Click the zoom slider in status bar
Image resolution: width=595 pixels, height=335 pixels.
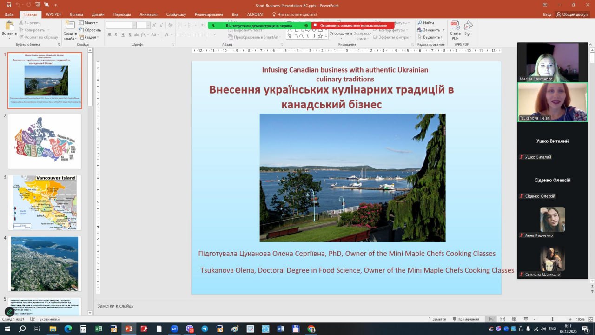click(x=552, y=319)
